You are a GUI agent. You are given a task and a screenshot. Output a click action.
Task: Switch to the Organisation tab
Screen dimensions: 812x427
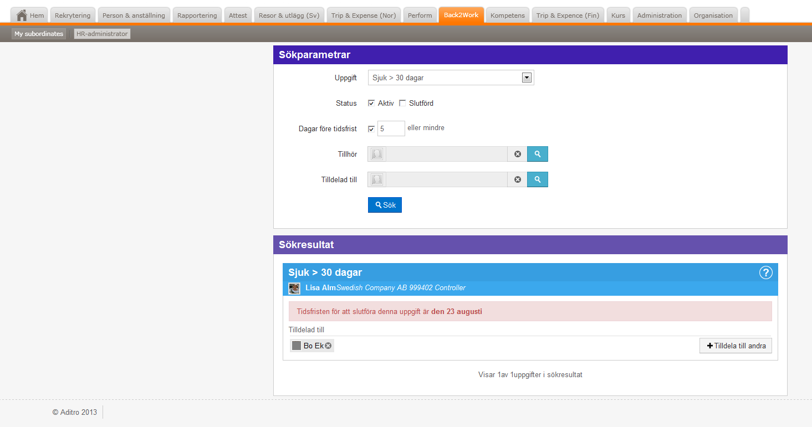point(713,15)
